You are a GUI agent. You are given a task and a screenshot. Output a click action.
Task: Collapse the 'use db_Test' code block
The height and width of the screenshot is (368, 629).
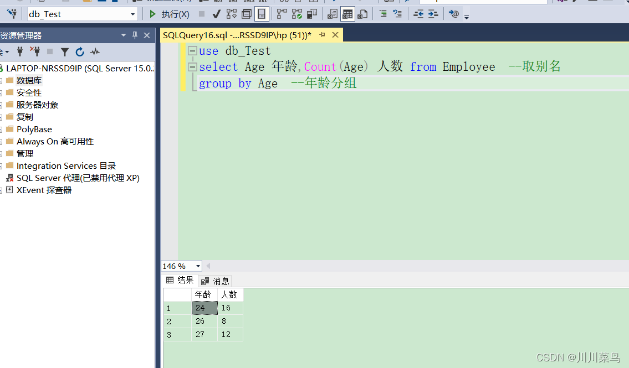(192, 50)
